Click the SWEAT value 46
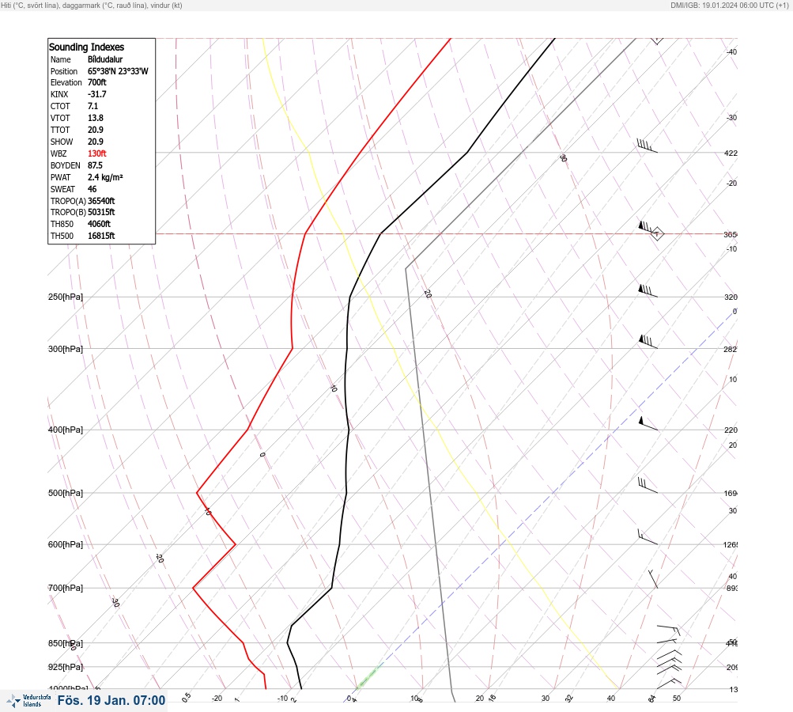The image size is (793, 712). click(92, 189)
